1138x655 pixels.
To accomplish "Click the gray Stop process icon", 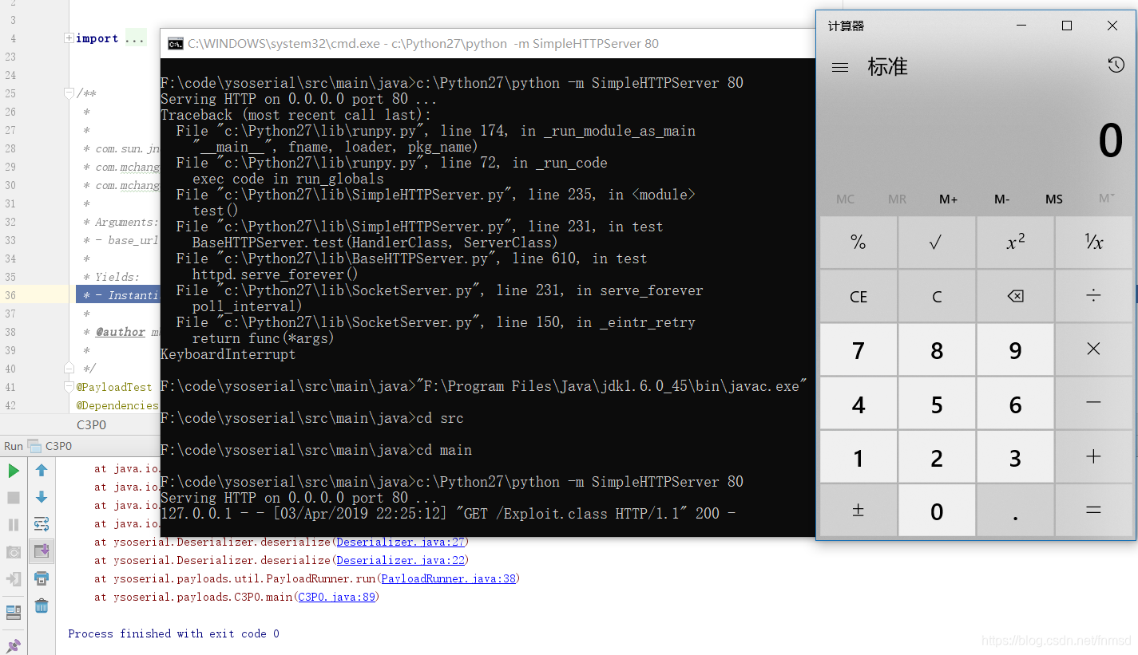I will pyautogui.click(x=14, y=498).
